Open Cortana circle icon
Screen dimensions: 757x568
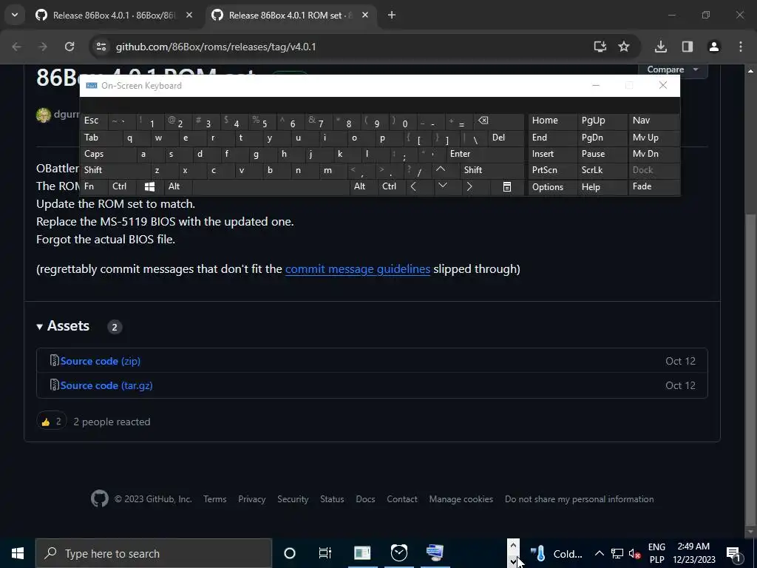(290, 553)
